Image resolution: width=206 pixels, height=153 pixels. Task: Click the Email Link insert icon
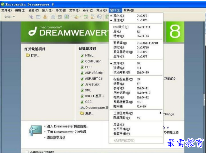click(x=38, y=17)
